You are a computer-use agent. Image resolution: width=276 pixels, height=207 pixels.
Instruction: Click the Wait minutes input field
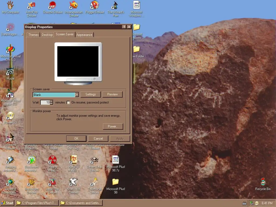[45, 102]
